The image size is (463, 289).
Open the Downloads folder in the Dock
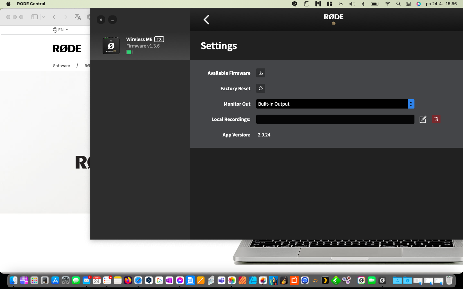point(408,280)
